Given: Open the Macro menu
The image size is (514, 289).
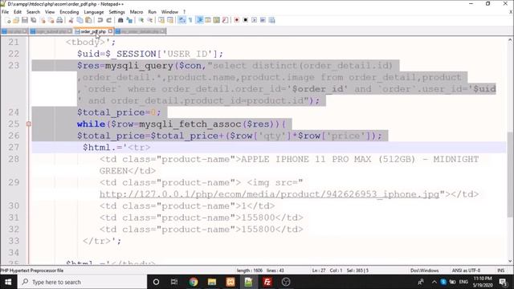Looking at the screenshot, I should [x=137, y=12].
